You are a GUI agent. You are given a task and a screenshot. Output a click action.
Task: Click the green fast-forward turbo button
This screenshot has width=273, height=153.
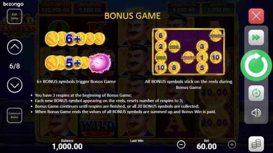coord(256,37)
